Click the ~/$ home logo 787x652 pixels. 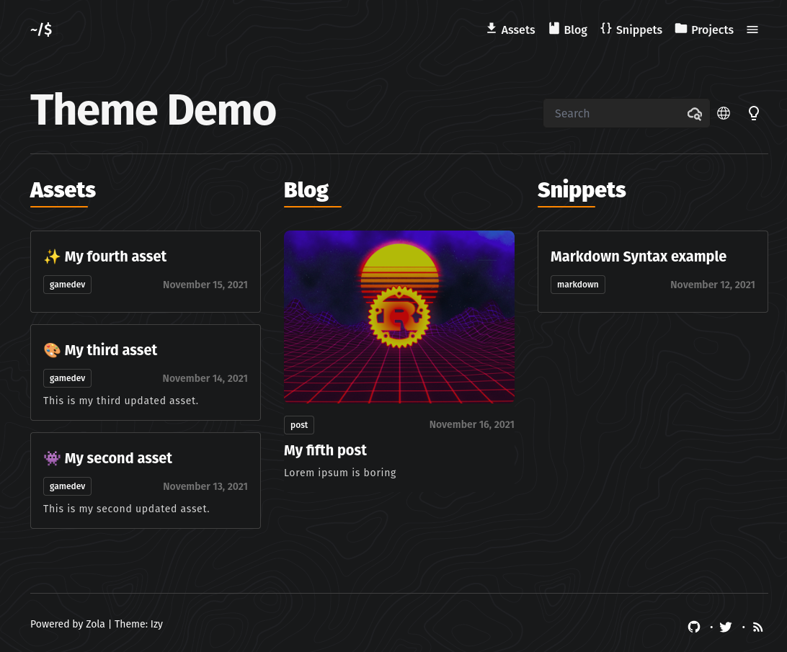tap(41, 30)
